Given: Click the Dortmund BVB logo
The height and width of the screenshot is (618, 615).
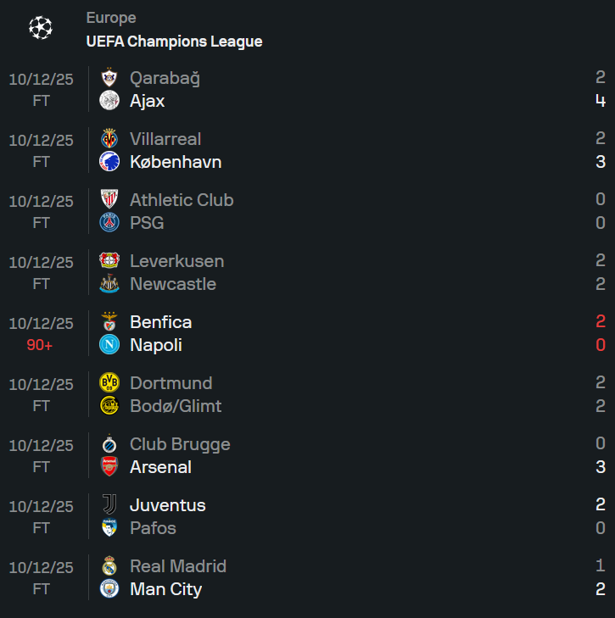Looking at the screenshot, I should point(109,382).
